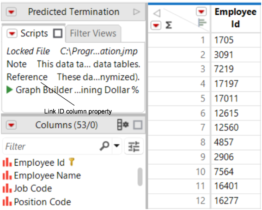Click the green header graphs icon
Image resolution: width=262 pixels, height=210 pixels.
202,23
